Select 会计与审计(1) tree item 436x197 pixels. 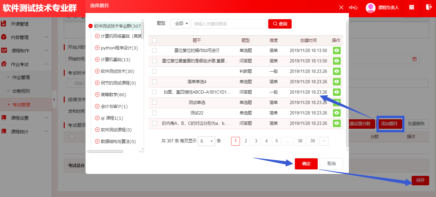114,106
